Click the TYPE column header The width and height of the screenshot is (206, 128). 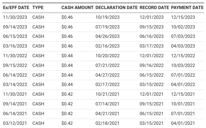coord(38,8)
